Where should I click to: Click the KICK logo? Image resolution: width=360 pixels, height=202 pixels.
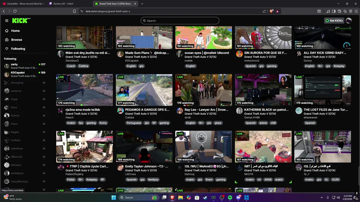pos(21,20)
